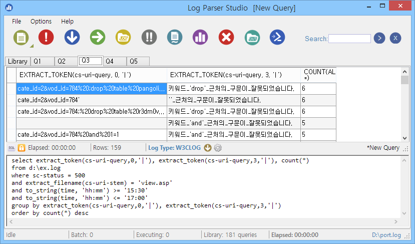This screenshot has height=244, width=415.
Task: Click the blue down-arrow import icon
Action: coord(72,37)
